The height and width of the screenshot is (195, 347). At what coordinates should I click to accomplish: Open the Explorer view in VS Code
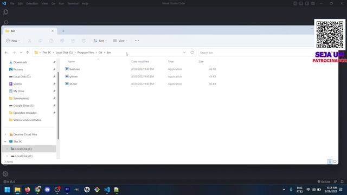5,12
